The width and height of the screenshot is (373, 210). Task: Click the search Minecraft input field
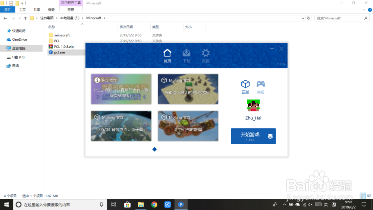(x=339, y=18)
